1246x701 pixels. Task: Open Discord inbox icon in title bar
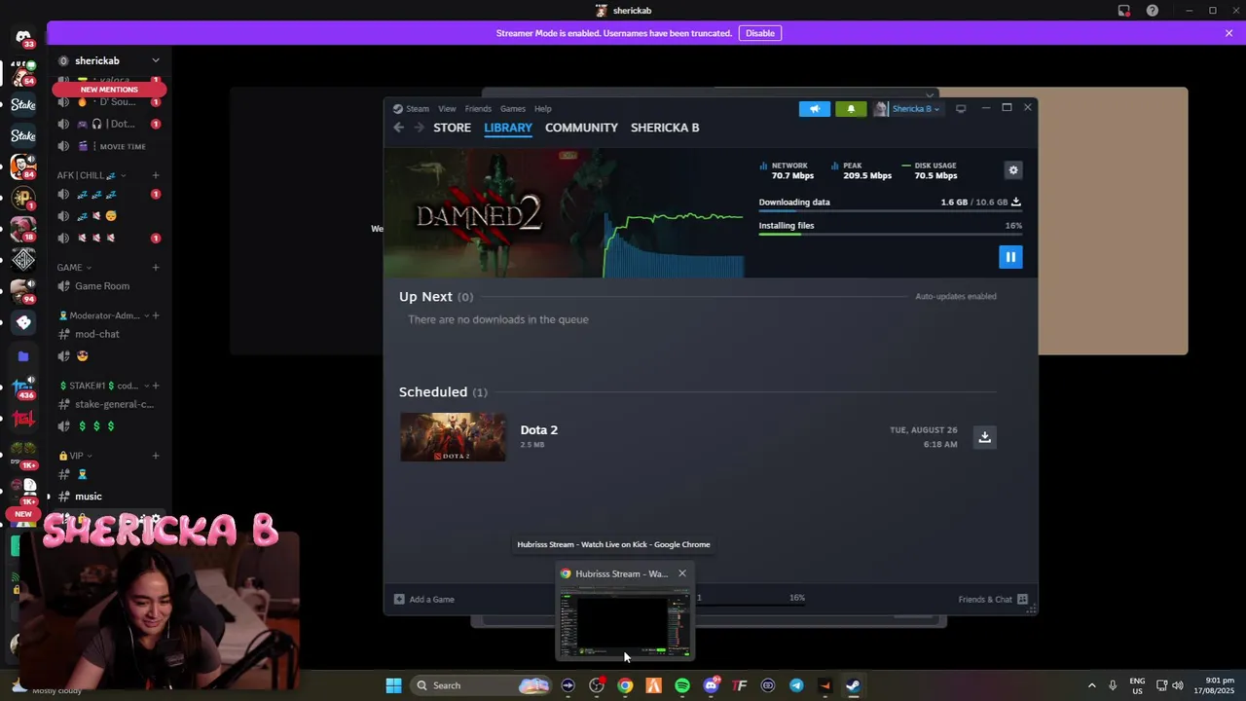(x=1124, y=11)
